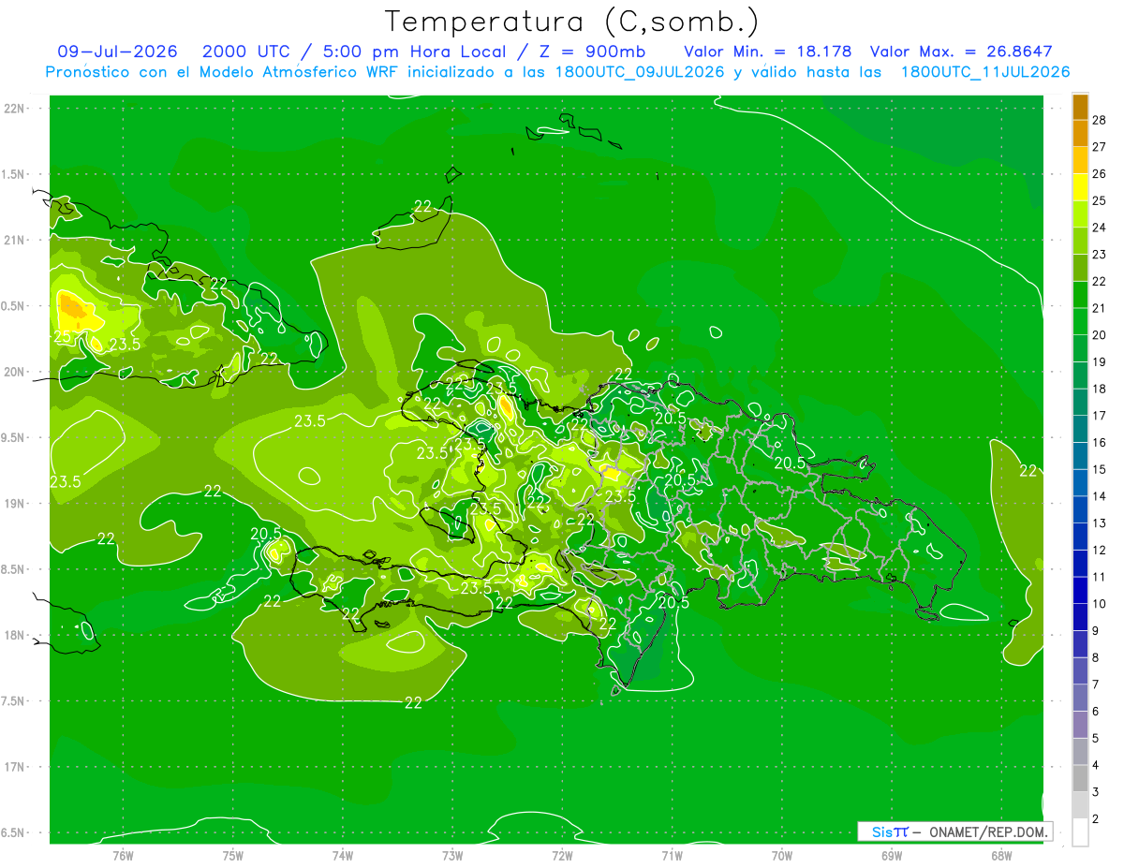Click the '74W' longitude axis label
Image resolution: width=1124 pixels, height=868 pixels.
coord(343,856)
